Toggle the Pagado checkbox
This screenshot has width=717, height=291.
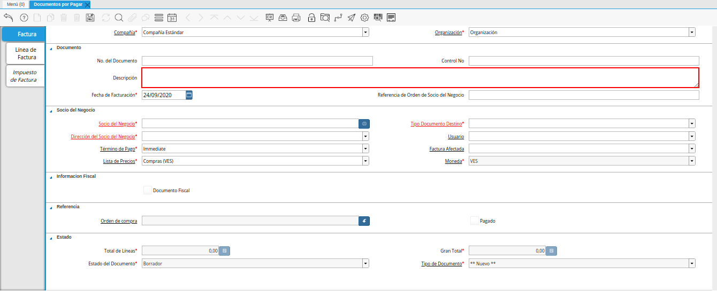tap(474, 221)
